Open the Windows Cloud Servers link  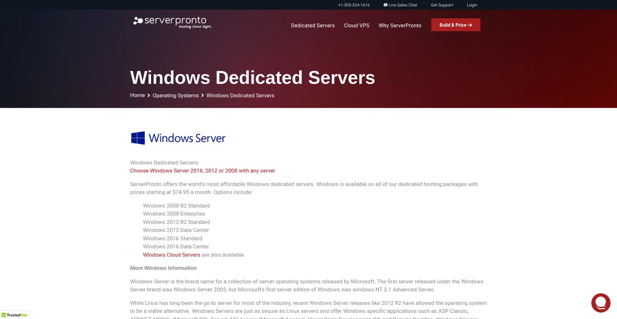pos(172,255)
